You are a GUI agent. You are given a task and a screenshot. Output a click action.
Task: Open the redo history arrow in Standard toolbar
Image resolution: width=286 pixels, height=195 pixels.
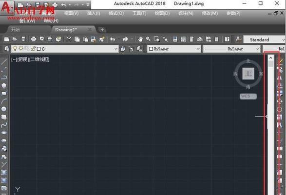(x=132, y=39)
